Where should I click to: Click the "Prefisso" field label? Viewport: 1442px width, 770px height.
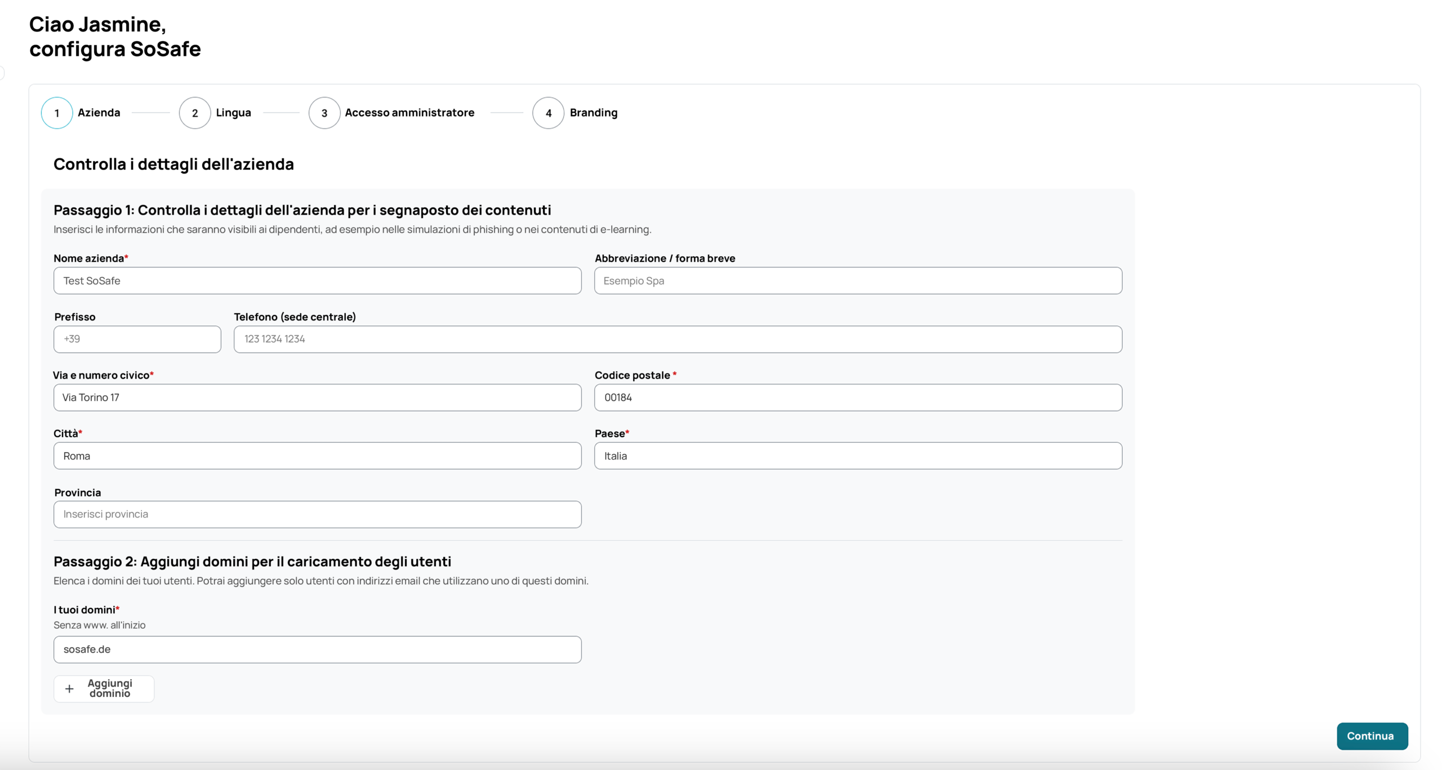pos(75,317)
